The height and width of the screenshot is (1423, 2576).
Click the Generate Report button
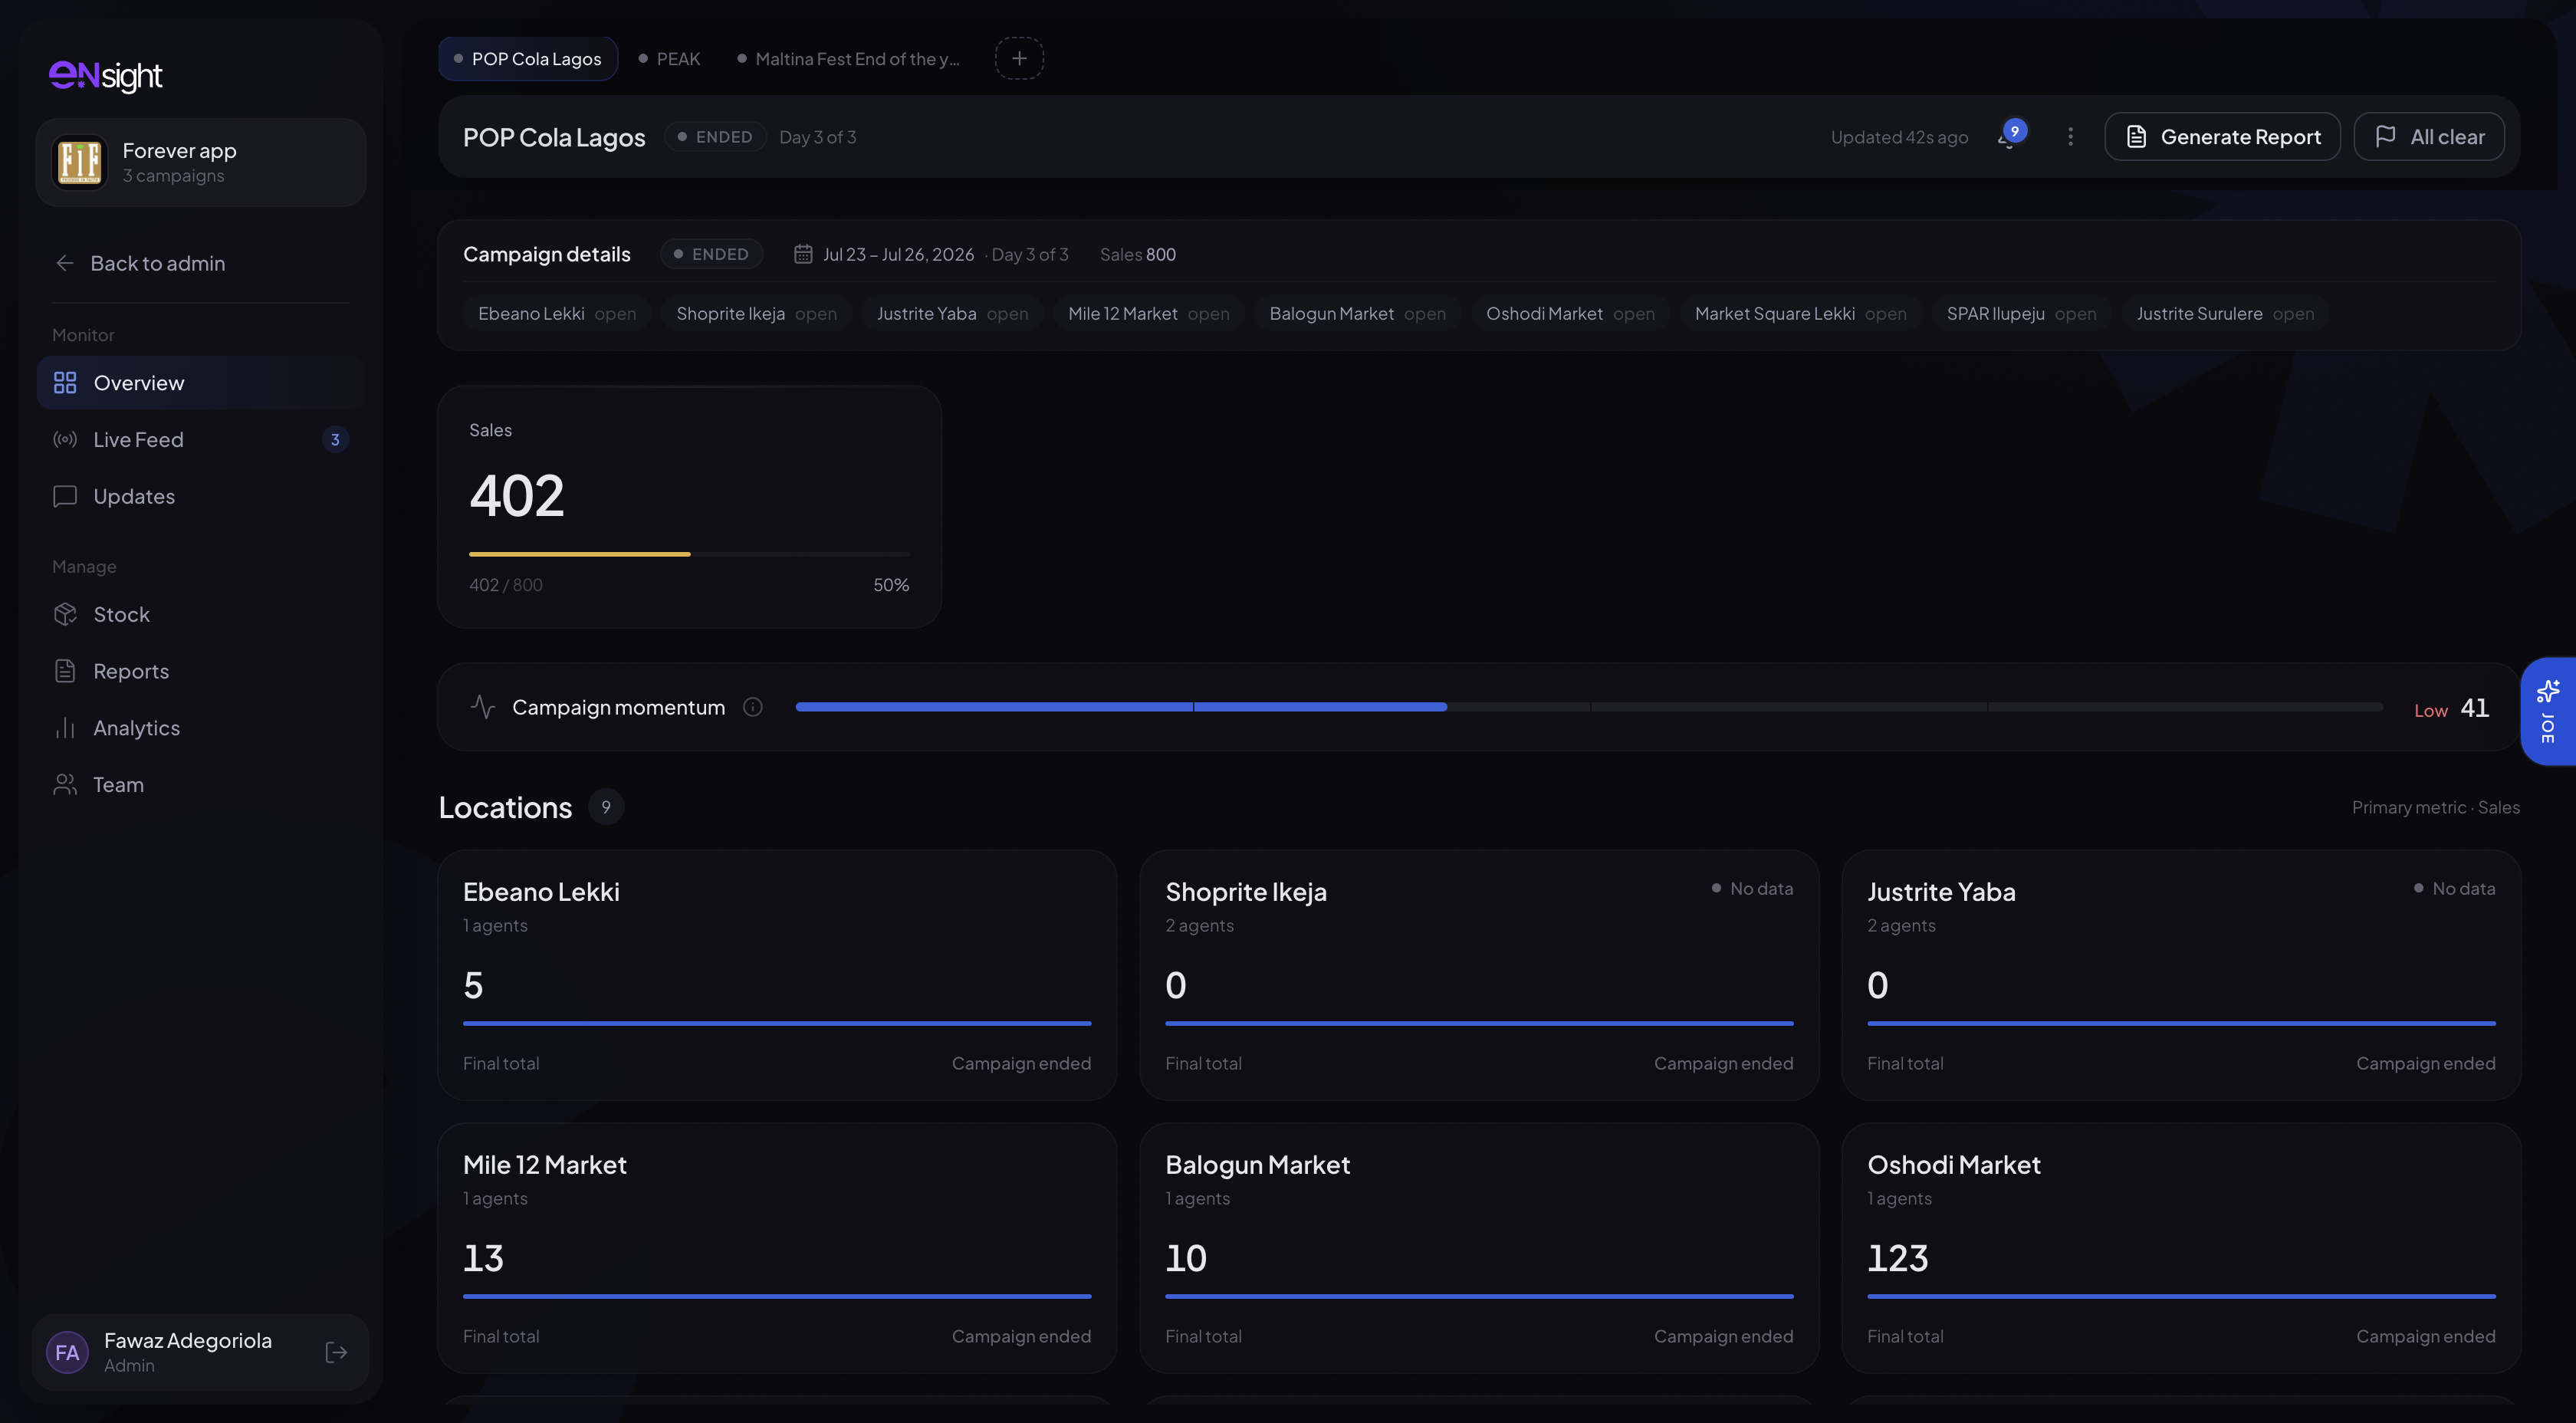(x=2222, y=137)
